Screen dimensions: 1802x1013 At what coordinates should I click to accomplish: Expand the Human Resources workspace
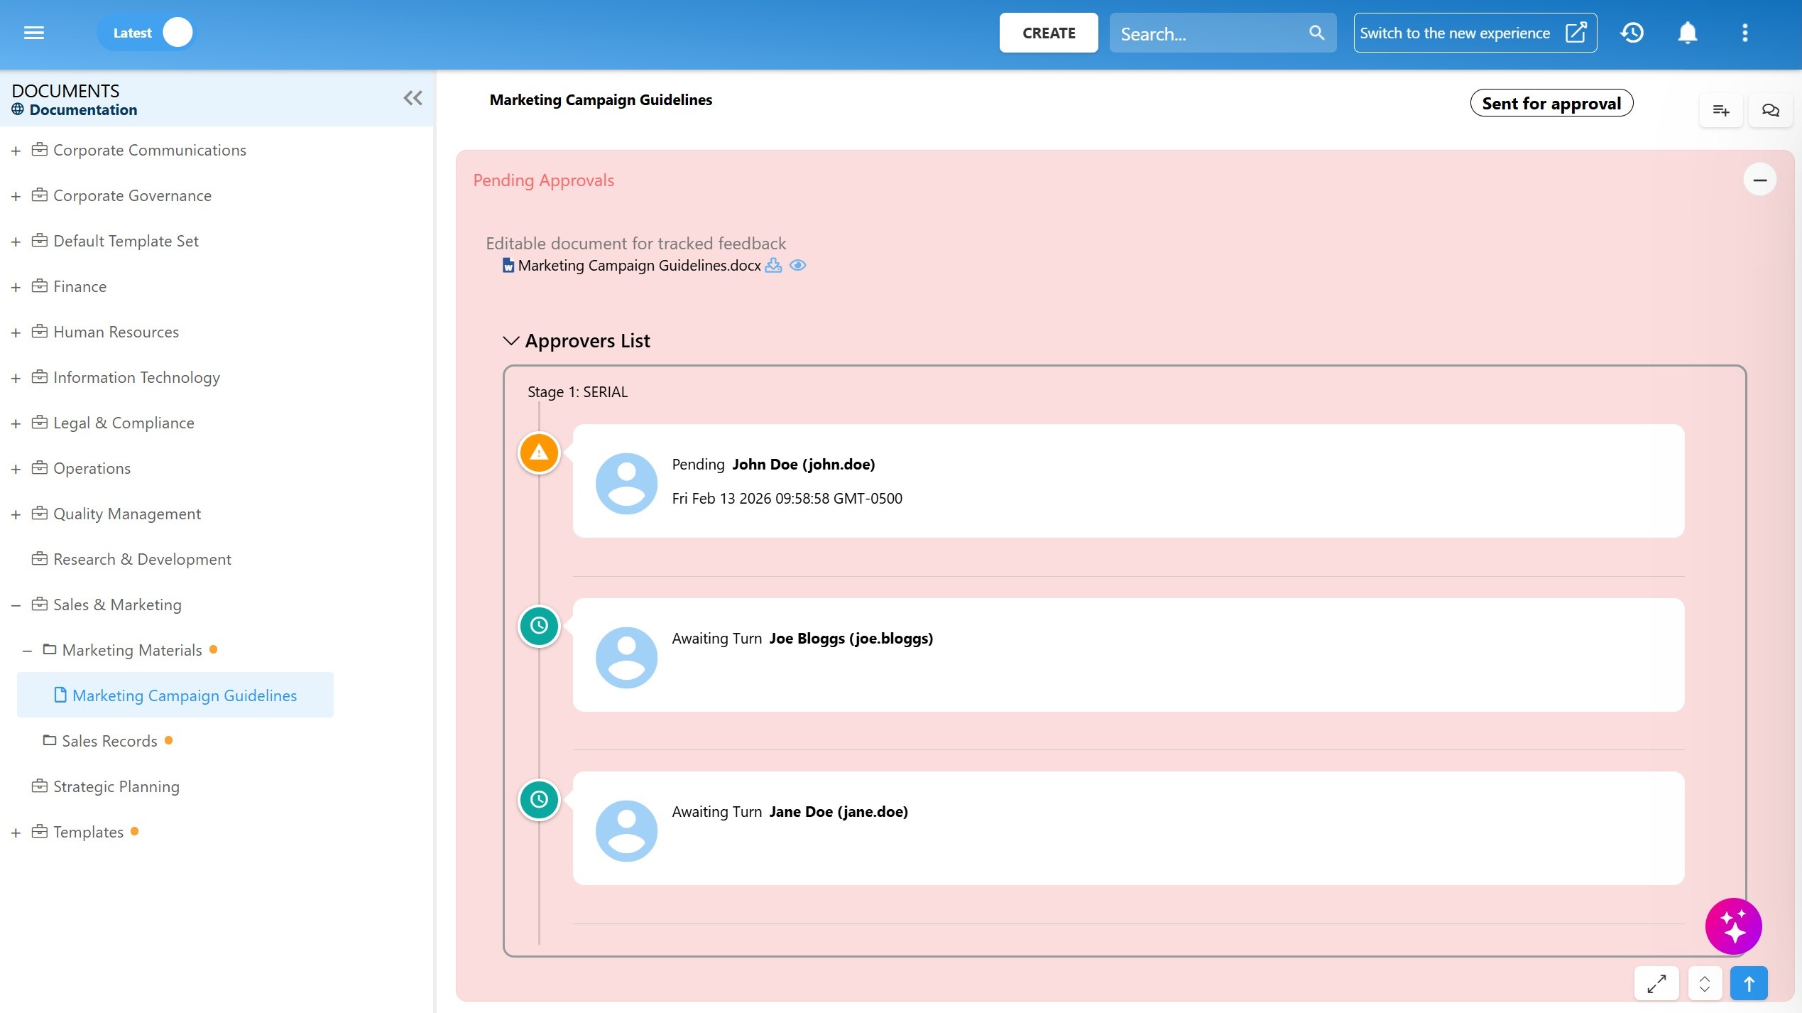(x=16, y=332)
